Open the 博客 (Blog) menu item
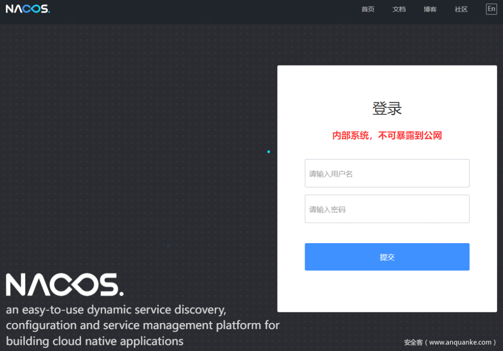The width and height of the screenshot is (503, 351). (x=430, y=9)
